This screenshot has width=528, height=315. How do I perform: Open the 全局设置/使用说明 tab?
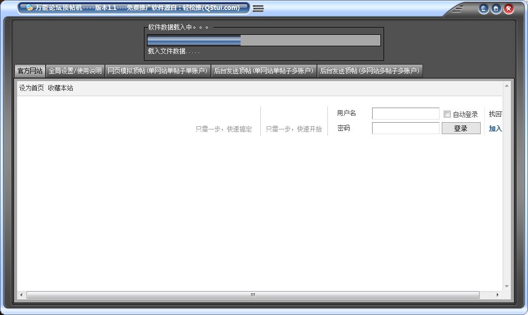click(x=76, y=71)
